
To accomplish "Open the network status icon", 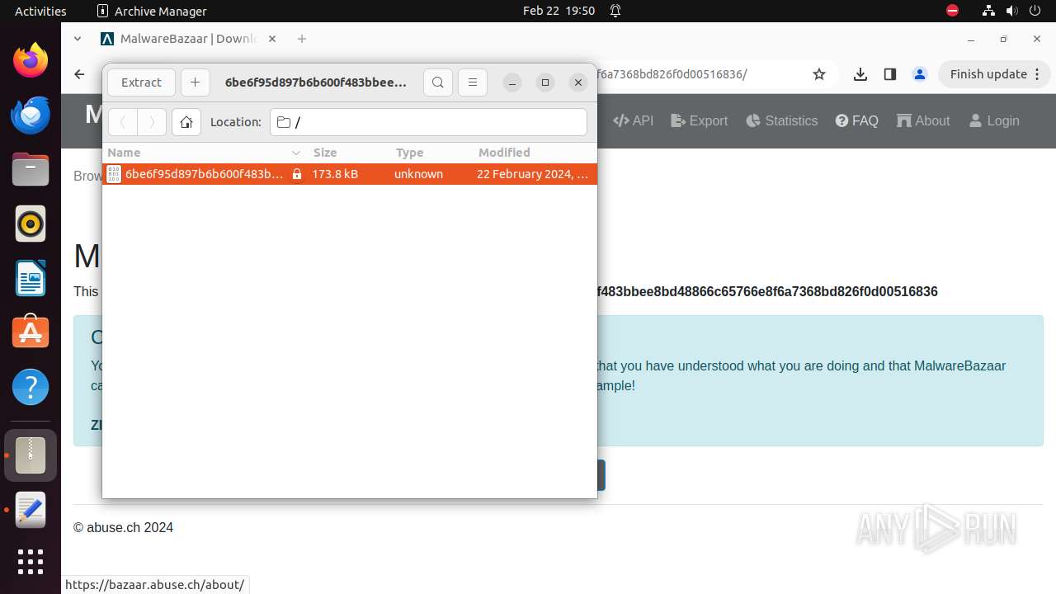I will click(989, 11).
